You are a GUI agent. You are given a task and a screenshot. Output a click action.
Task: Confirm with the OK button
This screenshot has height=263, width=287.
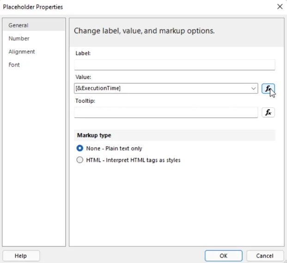click(x=224, y=256)
